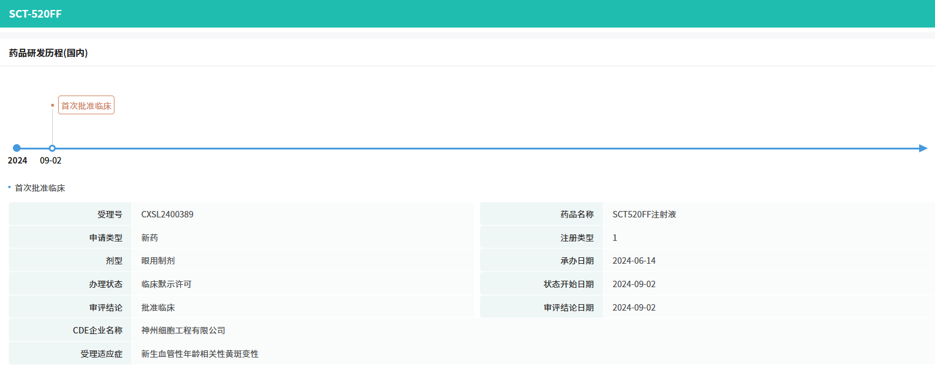The height and width of the screenshot is (378, 935).
Task: Click the 药品研发历程(国内) section heading
Action: tap(48, 53)
